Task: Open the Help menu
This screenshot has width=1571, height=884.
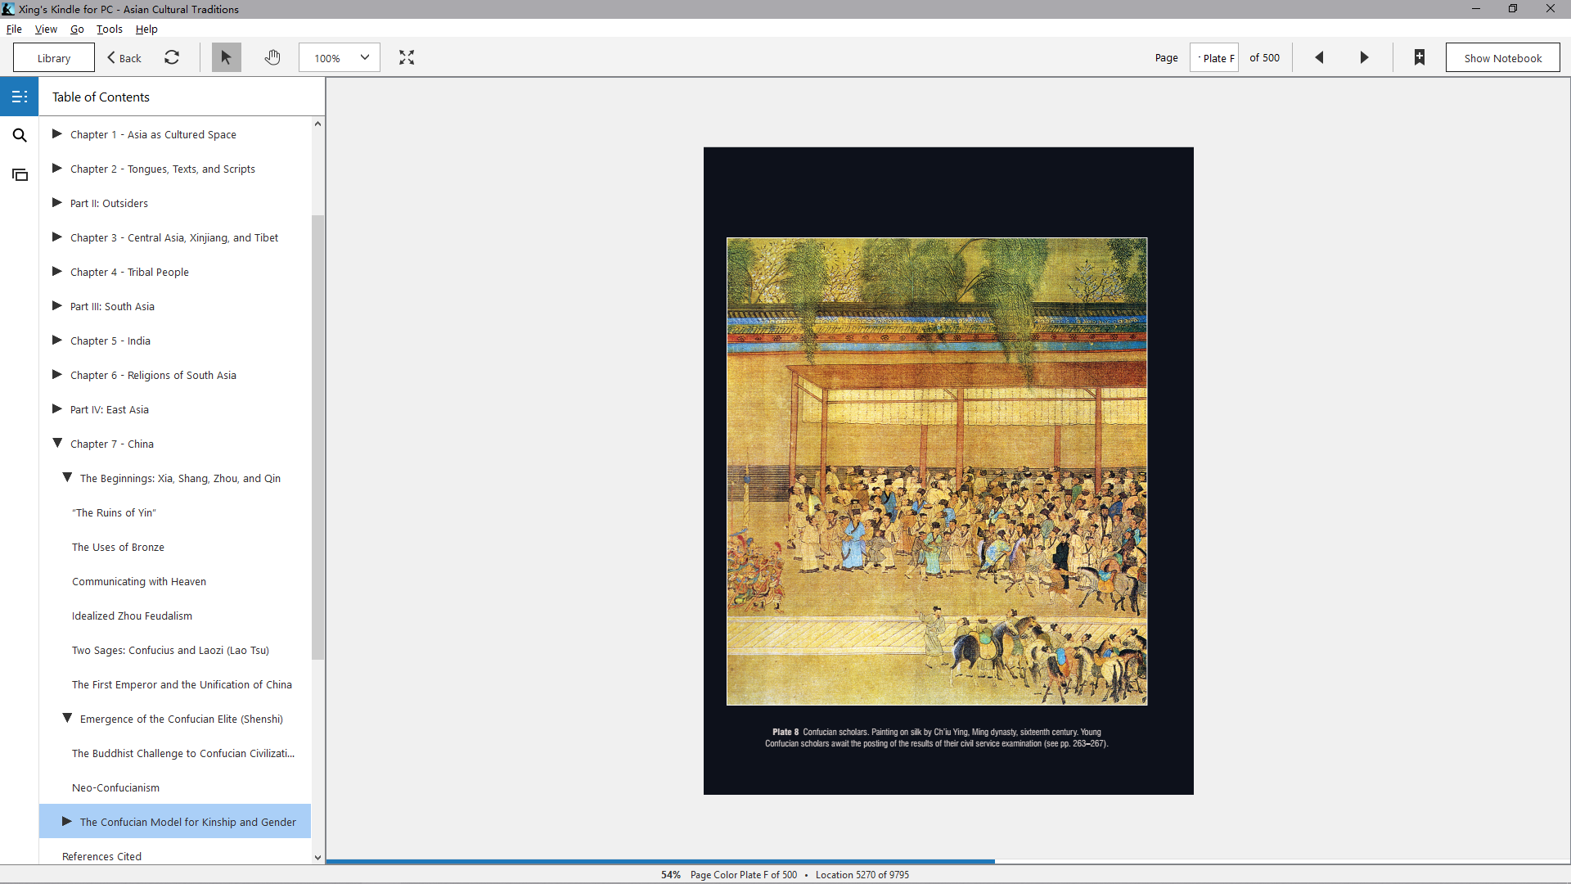Action: (146, 29)
